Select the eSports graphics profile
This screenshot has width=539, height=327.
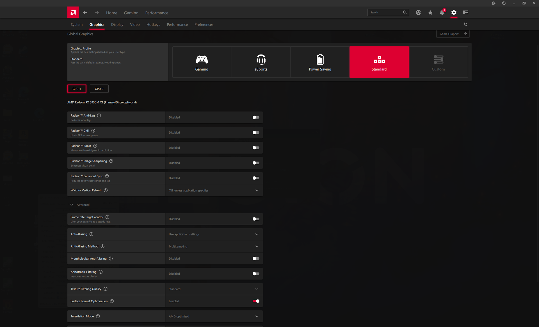[261, 62]
